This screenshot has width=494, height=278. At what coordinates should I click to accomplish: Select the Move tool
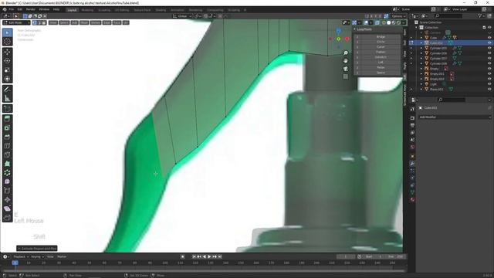point(7,52)
